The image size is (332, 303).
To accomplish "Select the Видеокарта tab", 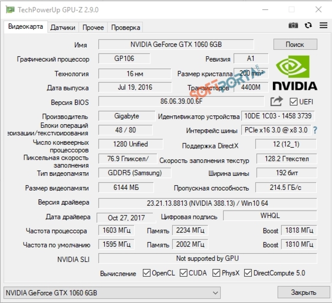I will click(x=25, y=27).
